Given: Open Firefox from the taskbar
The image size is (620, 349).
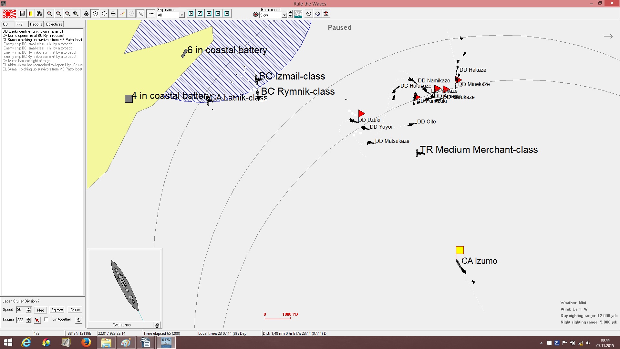Looking at the screenshot, I should pyautogui.click(x=86, y=343).
